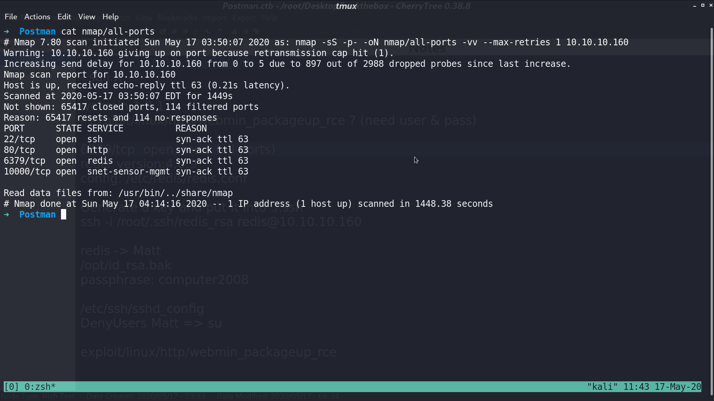Maximize the tmux terminal window

click(x=703, y=6)
